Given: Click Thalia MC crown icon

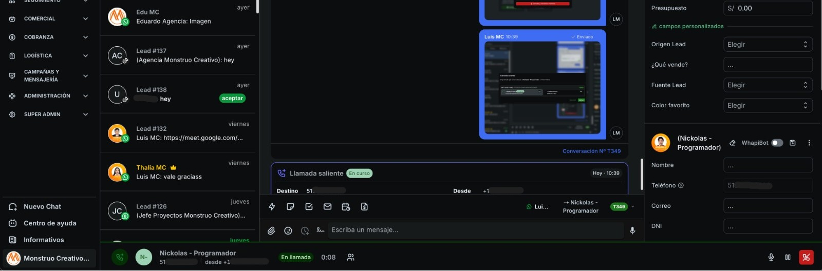Looking at the screenshot, I should coord(173,167).
